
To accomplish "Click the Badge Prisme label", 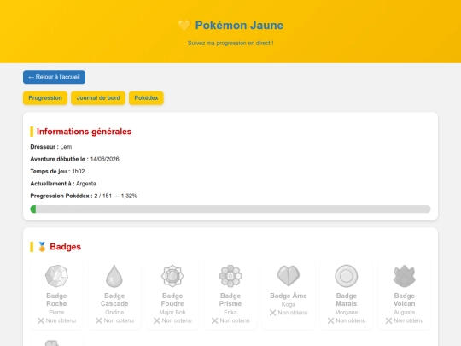I will pos(230,300).
